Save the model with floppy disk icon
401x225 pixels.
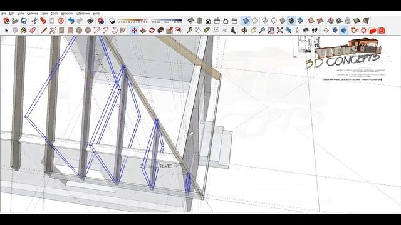(24, 21)
